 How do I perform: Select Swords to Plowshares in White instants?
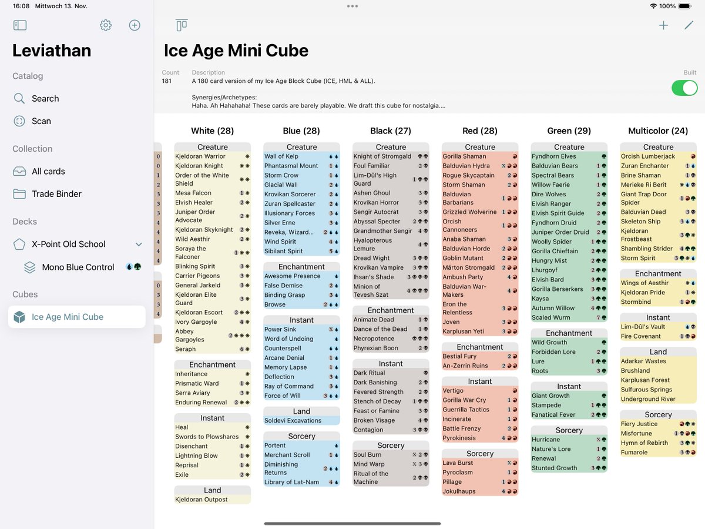point(213,437)
